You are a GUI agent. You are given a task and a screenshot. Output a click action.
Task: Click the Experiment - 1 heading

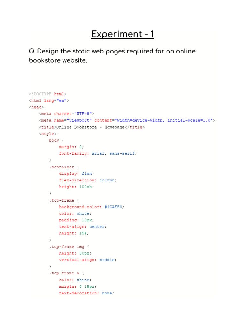tap(122, 34)
